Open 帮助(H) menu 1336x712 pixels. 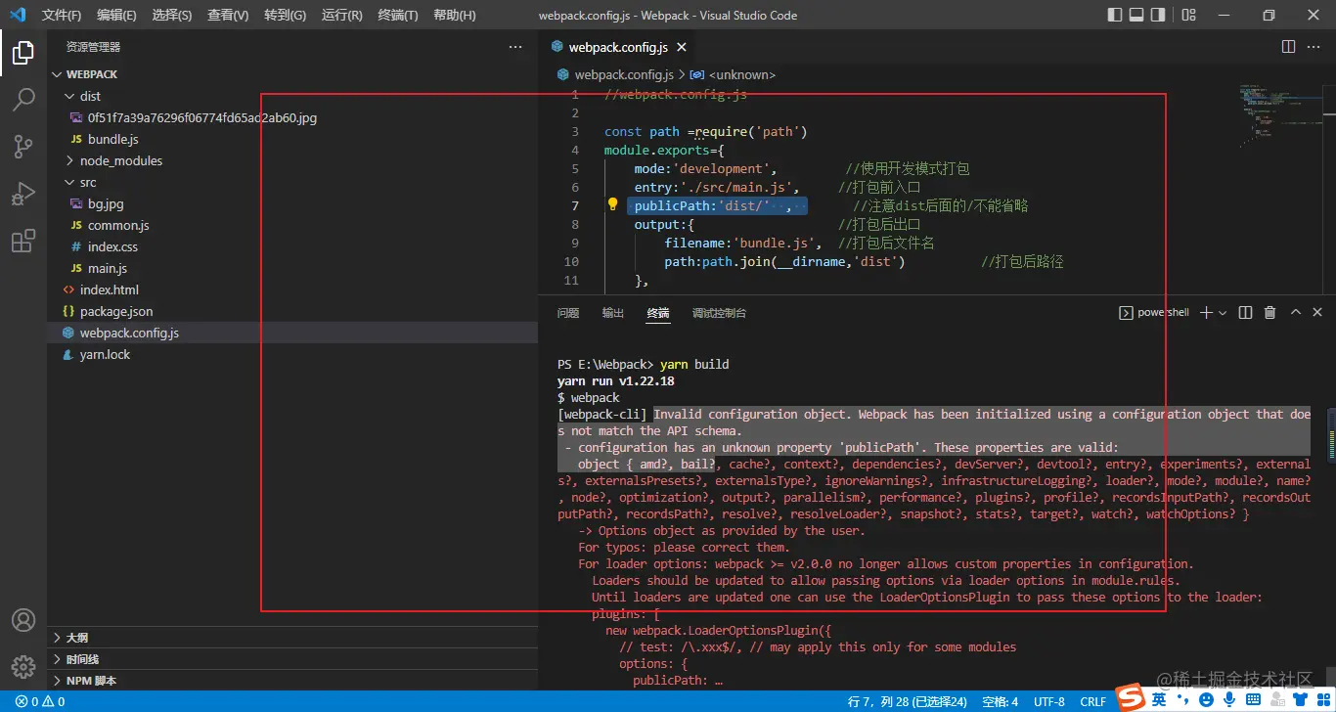pyautogui.click(x=454, y=16)
